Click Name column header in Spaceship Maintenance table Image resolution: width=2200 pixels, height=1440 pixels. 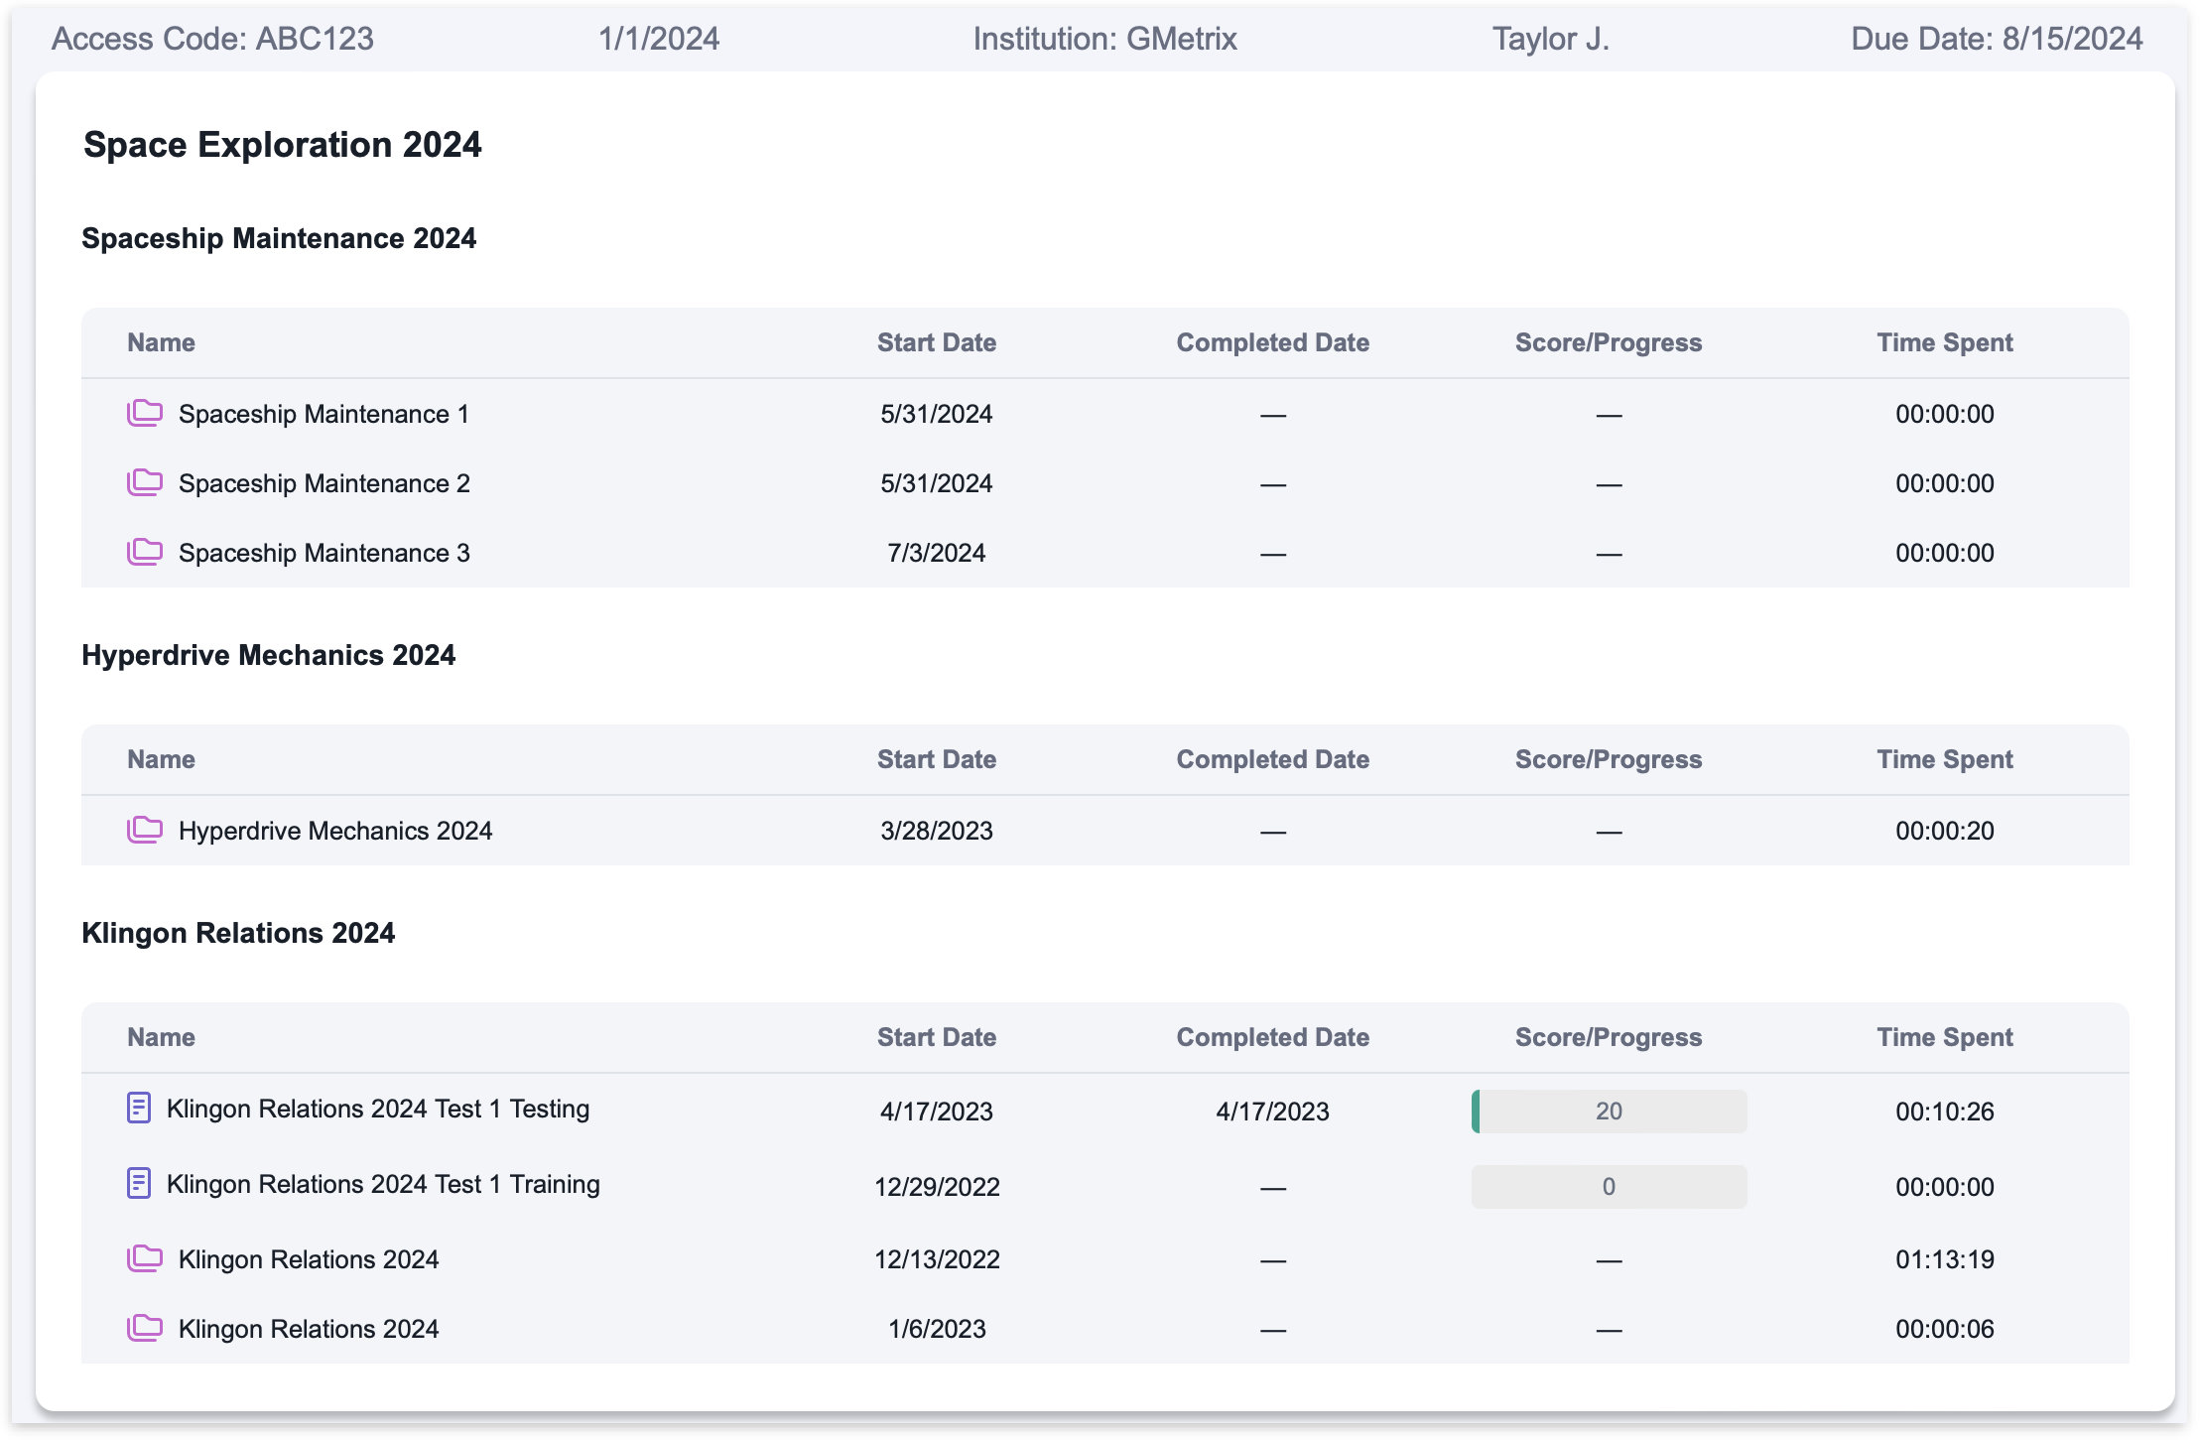click(161, 342)
